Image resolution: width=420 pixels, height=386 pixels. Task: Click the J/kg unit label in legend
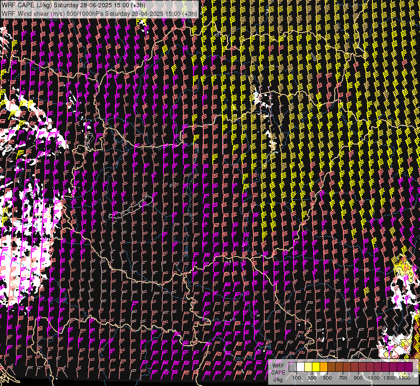pos(278,380)
